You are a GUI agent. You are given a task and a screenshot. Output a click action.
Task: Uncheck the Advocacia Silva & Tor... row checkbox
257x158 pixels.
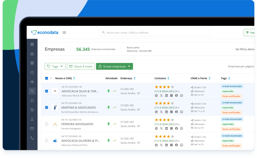point(47,91)
